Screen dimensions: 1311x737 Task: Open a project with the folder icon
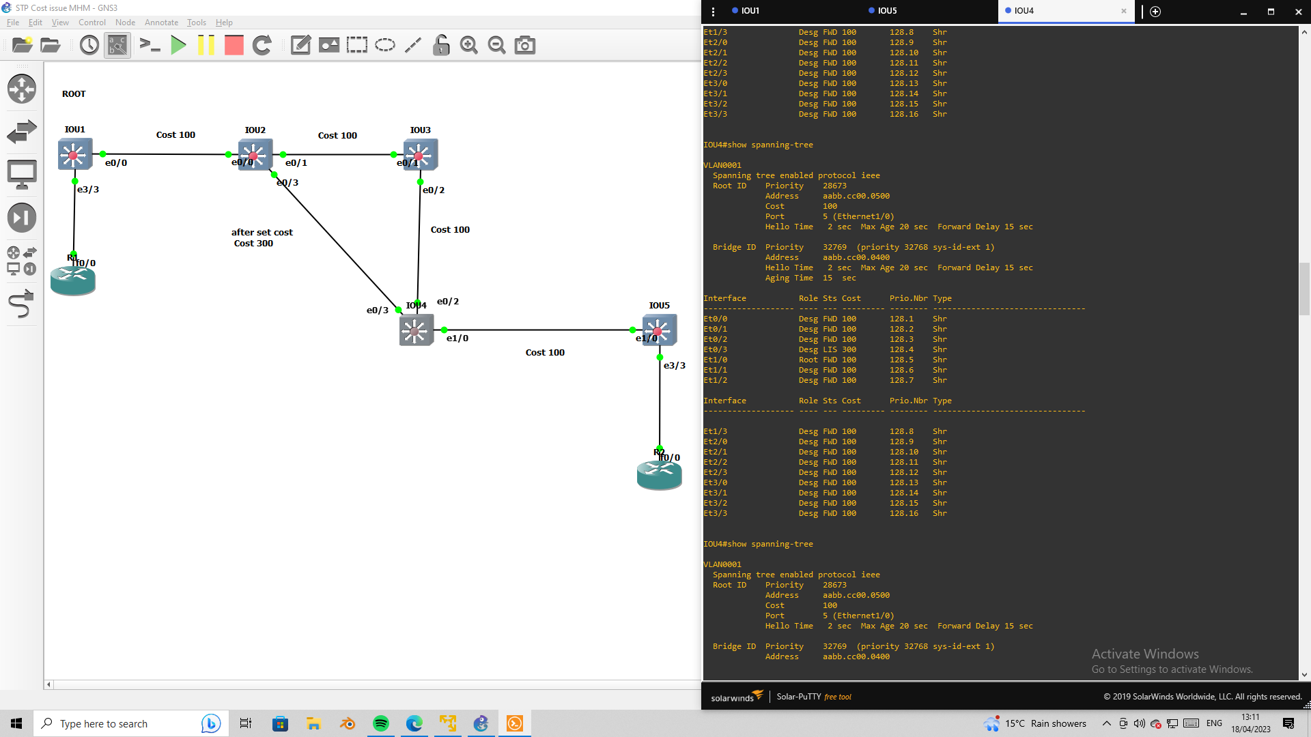pos(49,45)
